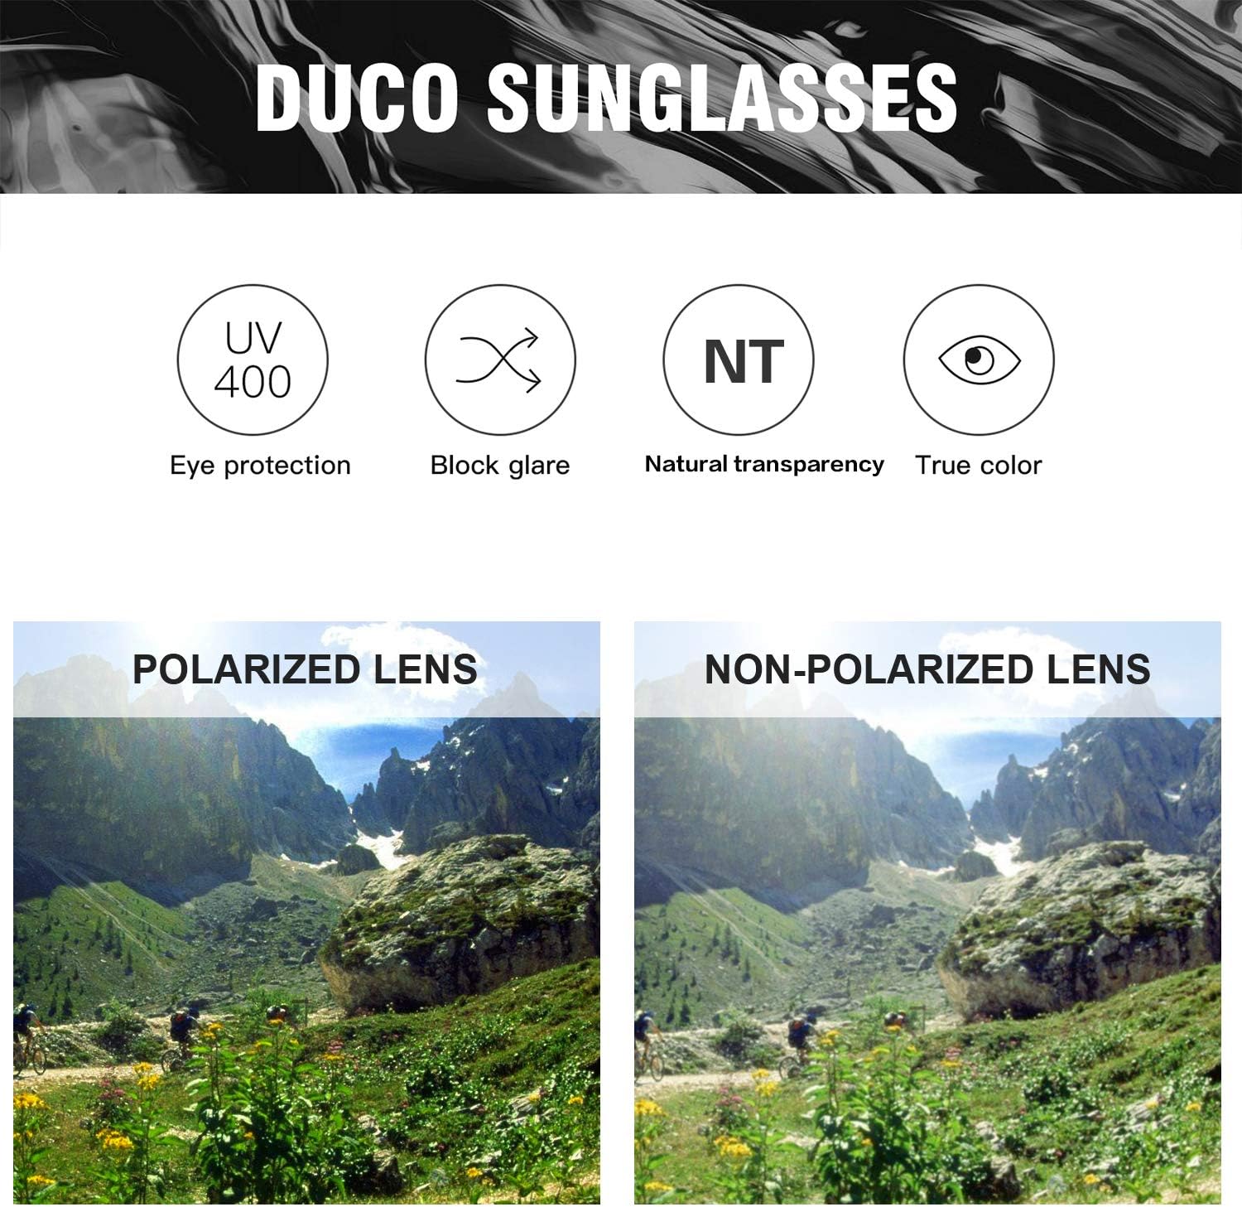The image size is (1242, 1207).
Task: Select the True color label
Action: 978,466
